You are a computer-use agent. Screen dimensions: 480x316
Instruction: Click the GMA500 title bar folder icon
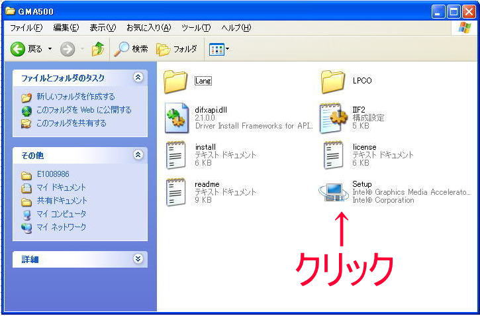[11, 11]
